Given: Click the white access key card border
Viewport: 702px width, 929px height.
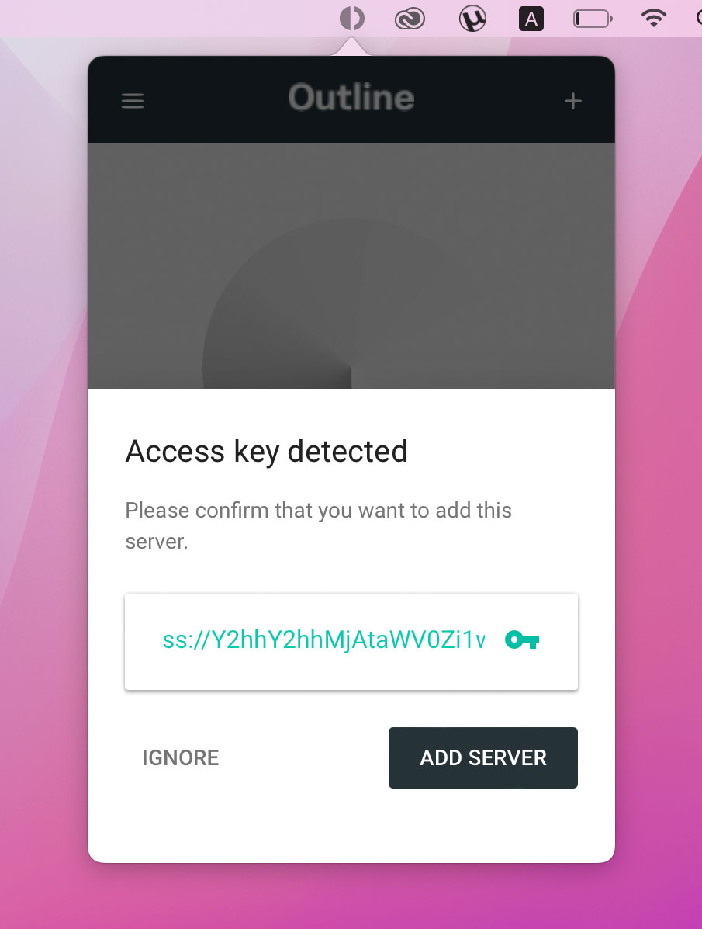Looking at the screenshot, I should [351, 642].
